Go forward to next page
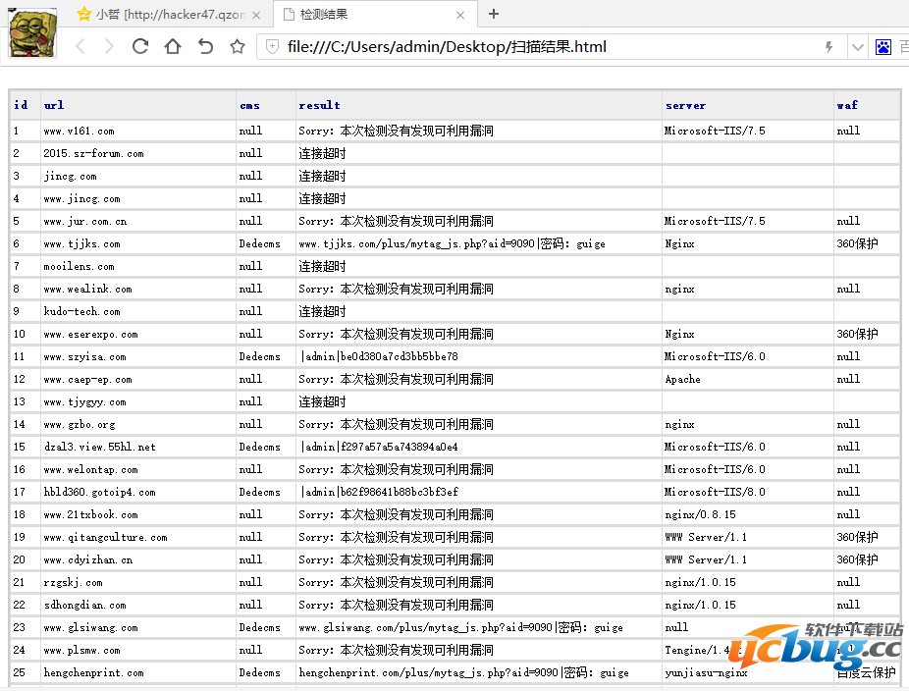The image size is (909, 691). tap(108, 46)
